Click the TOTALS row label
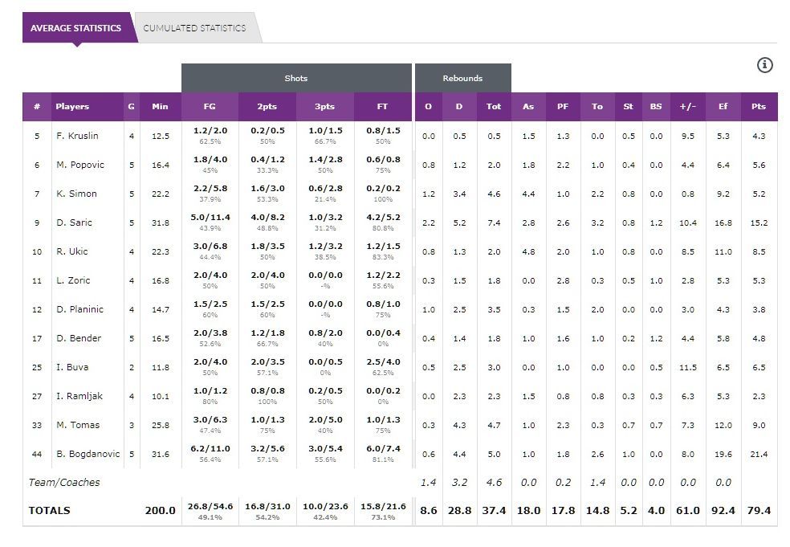The image size is (790, 547). (49, 511)
